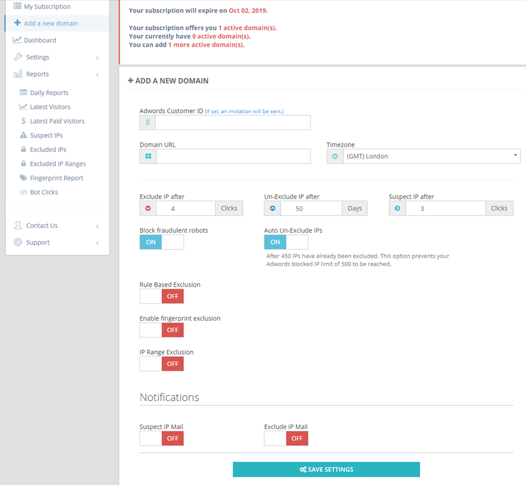The image size is (526, 493).
Task: Open the Excluded IPs report link
Action: 48,150
